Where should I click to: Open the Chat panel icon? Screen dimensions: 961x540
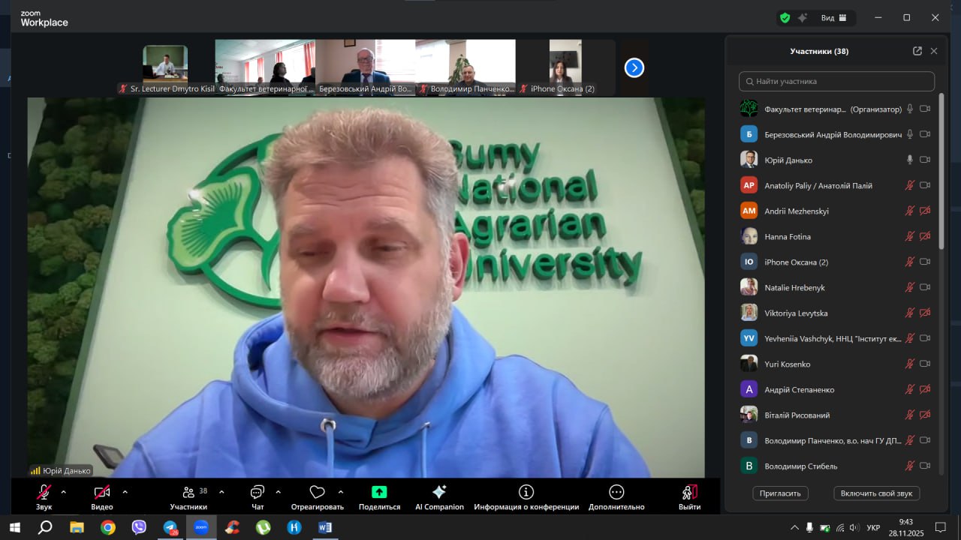click(x=258, y=492)
